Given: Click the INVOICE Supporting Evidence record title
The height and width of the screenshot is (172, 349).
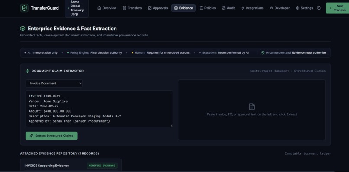Looking at the screenshot, I should coord(46,166).
